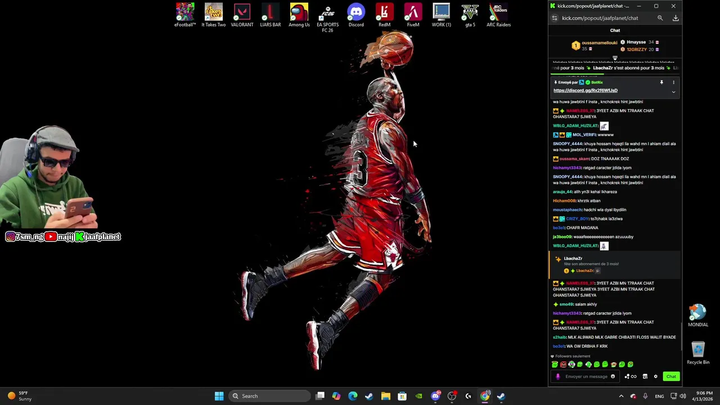This screenshot has width=720, height=405.
Task: Click username s2haib in chat
Action: tap(559, 337)
